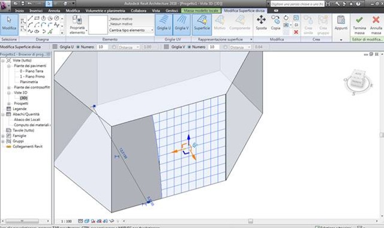Open Proprietà elemento
This screenshot has width=384, height=228.
tap(77, 25)
